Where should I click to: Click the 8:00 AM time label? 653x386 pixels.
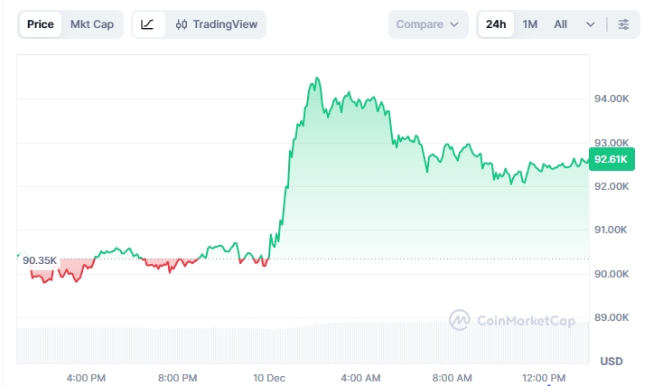[x=452, y=376]
